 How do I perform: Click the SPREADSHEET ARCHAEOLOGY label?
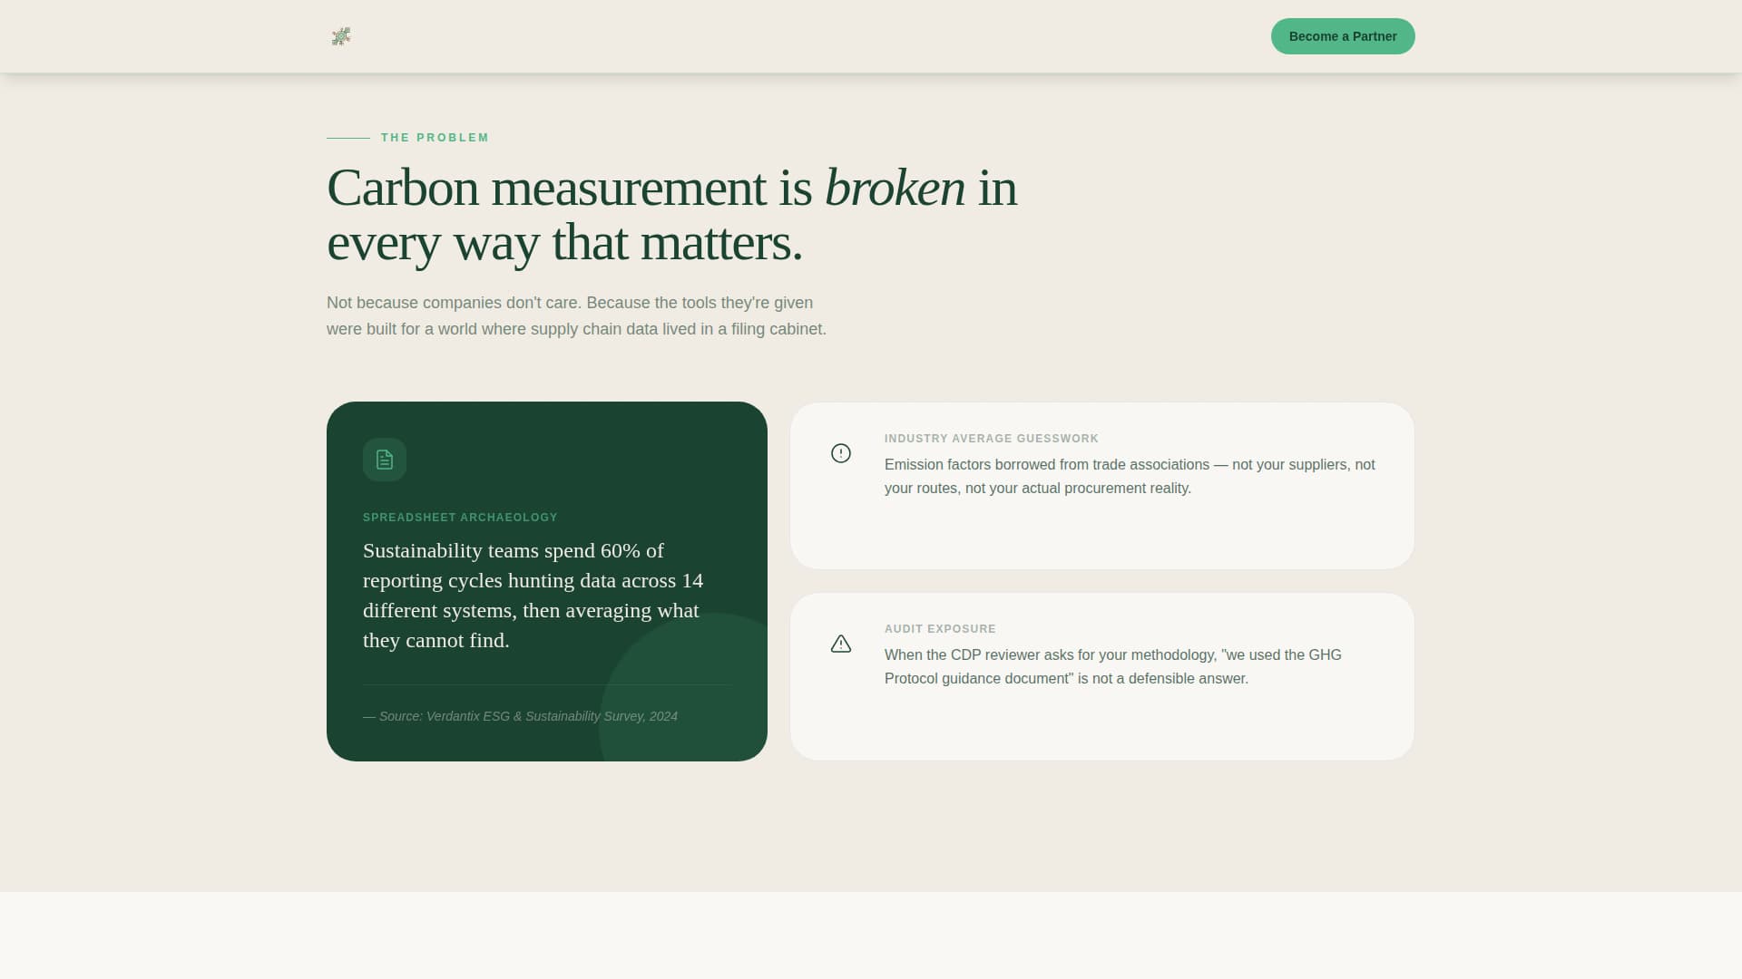[x=460, y=518]
